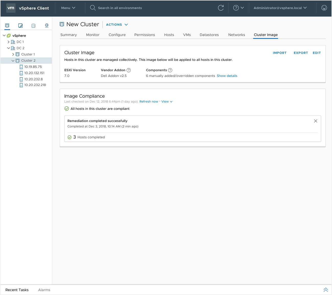Switch to the VMs and Templates inventory icon
332x295 pixels.
pyautogui.click(x=20, y=25)
